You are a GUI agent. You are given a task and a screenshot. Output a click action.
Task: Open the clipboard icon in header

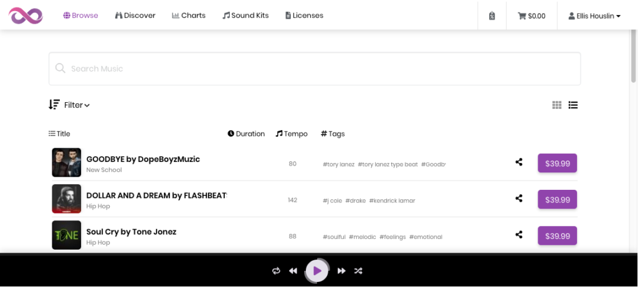(492, 16)
